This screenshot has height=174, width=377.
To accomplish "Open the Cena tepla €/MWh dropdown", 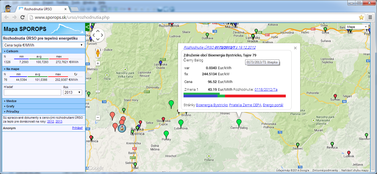I will coord(43,45).
